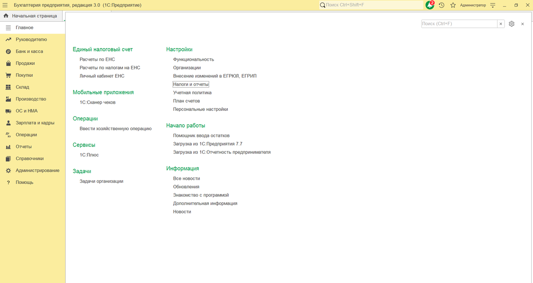Open the history clock icon

tap(442, 5)
